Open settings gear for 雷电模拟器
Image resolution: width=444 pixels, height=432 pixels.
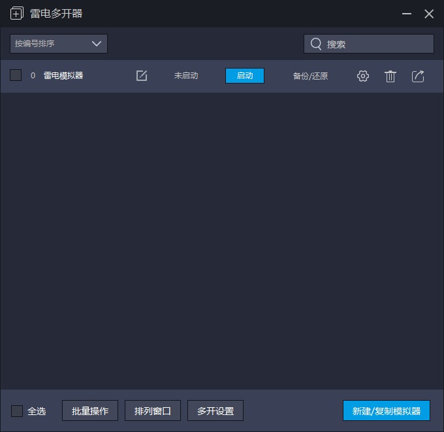[x=363, y=76]
